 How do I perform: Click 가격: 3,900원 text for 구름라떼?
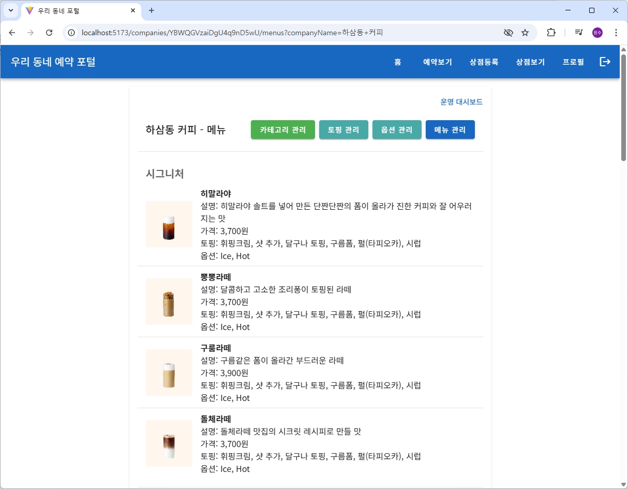tap(225, 373)
